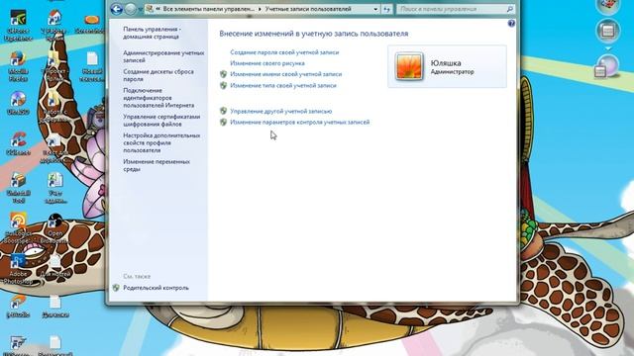Refresh the Control Panel page
The width and height of the screenshot is (634, 356).
386,9
